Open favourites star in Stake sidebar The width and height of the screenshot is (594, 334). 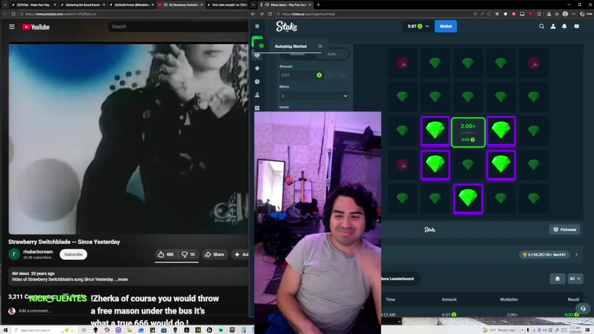click(x=257, y=68)
